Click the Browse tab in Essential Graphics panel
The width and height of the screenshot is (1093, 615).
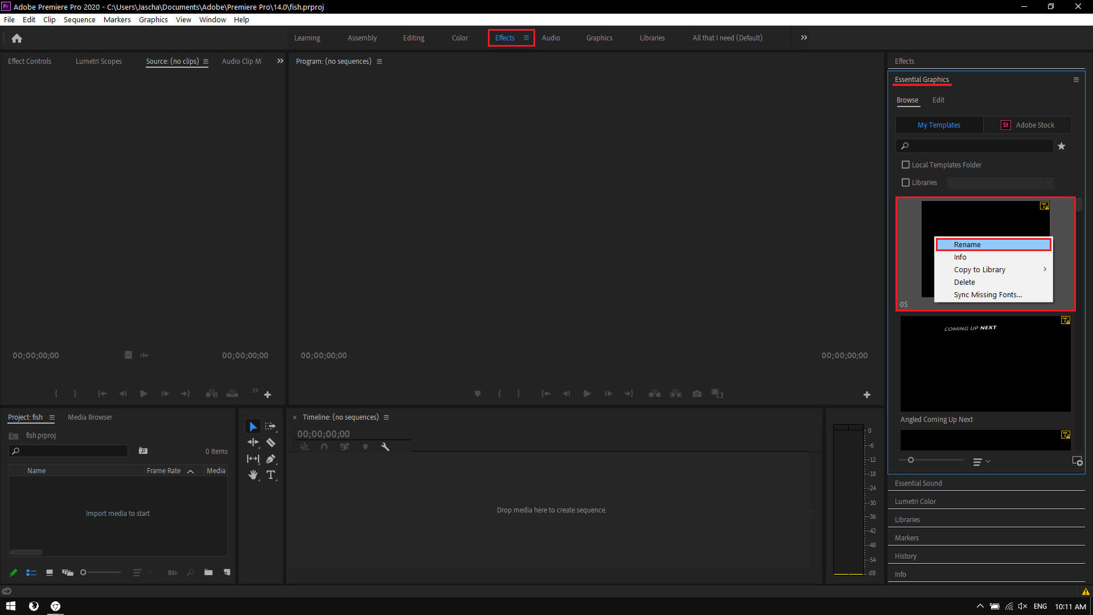(x=907, y=99)
